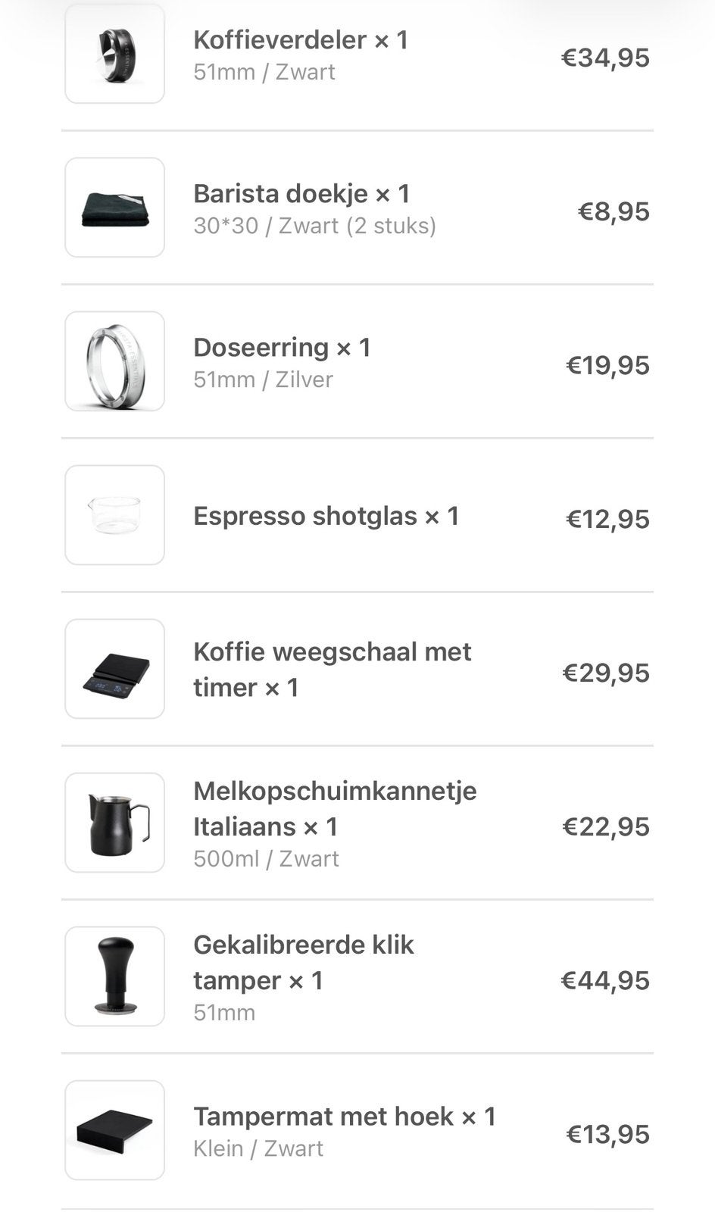Tap the 500ml / Zwart variant label
Screen dimensions: 715x1212
tap(266, 858)
